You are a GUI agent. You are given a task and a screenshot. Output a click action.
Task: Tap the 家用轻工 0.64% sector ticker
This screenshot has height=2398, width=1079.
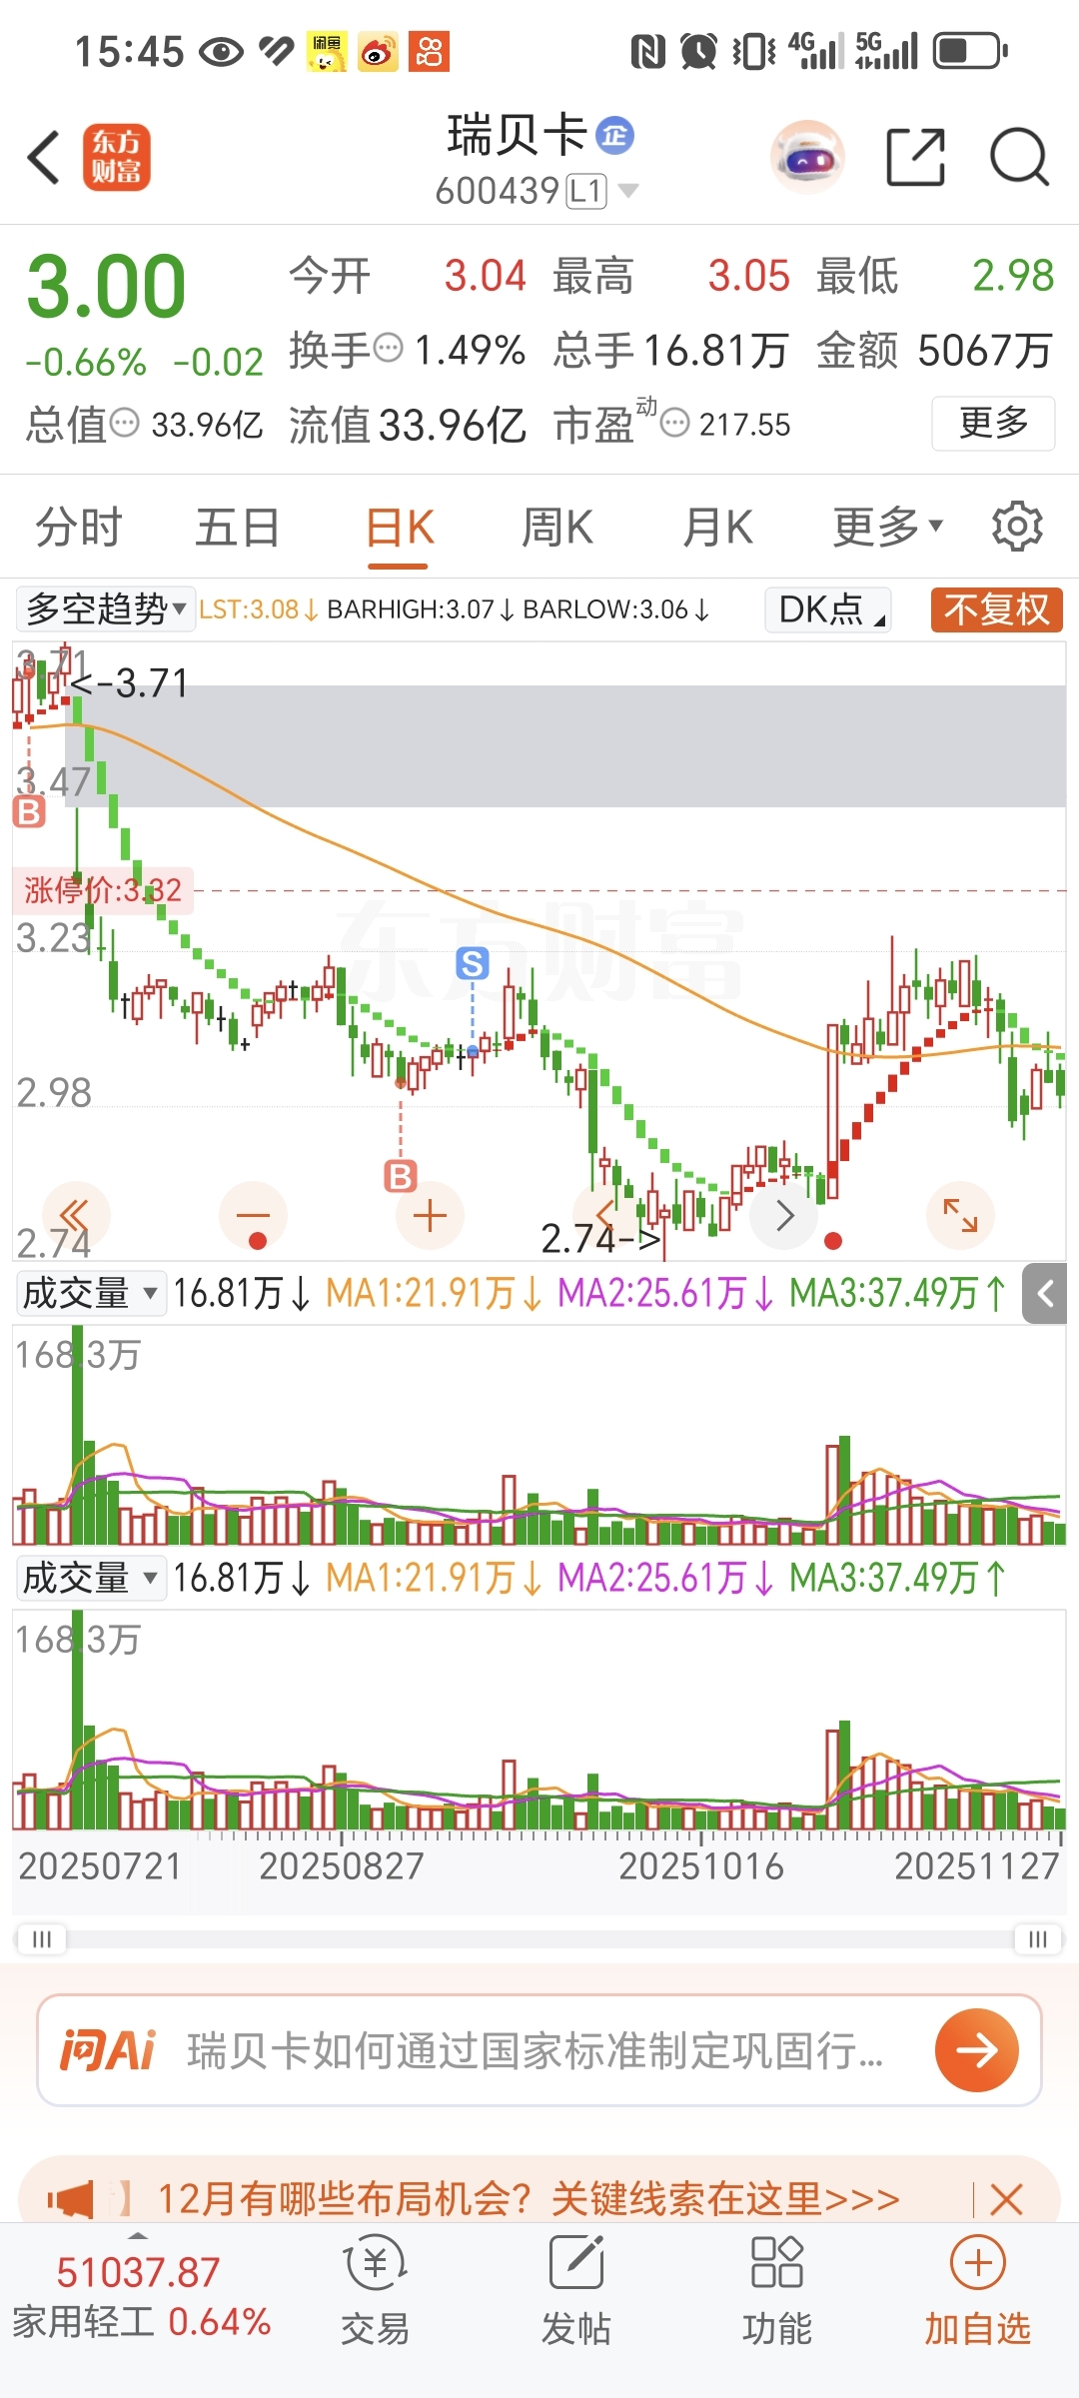141,2322
